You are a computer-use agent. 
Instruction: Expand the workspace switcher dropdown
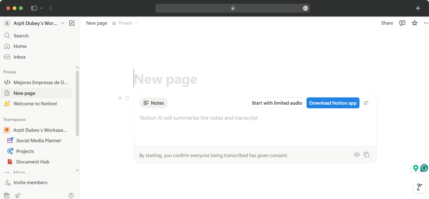tap(63, 23)
